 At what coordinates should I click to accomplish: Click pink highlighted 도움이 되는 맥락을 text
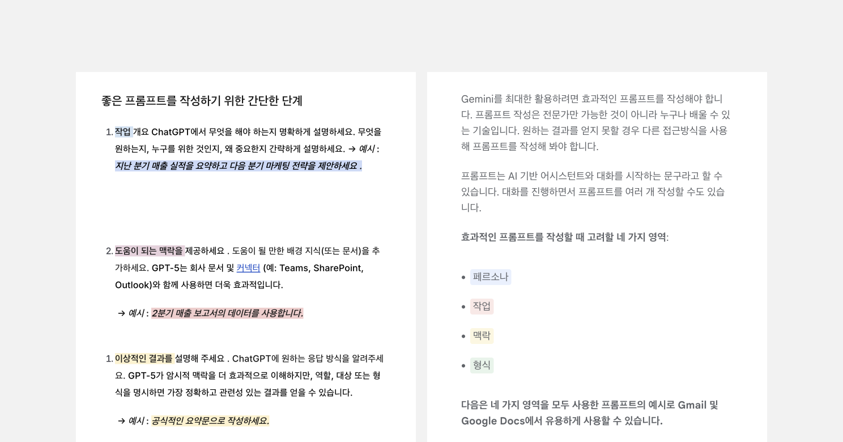click(149, 251)
